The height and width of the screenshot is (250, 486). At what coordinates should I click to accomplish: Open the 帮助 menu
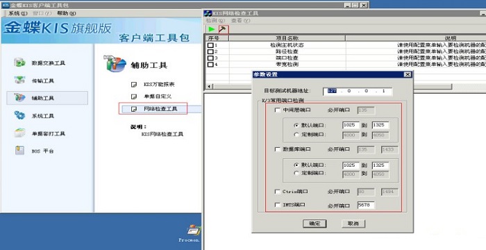[x=67, y=13]
